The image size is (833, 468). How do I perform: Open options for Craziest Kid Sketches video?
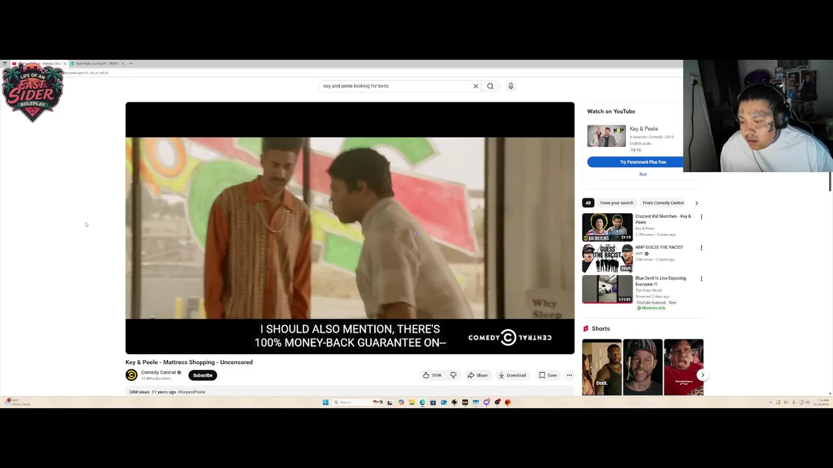point(701,216)
